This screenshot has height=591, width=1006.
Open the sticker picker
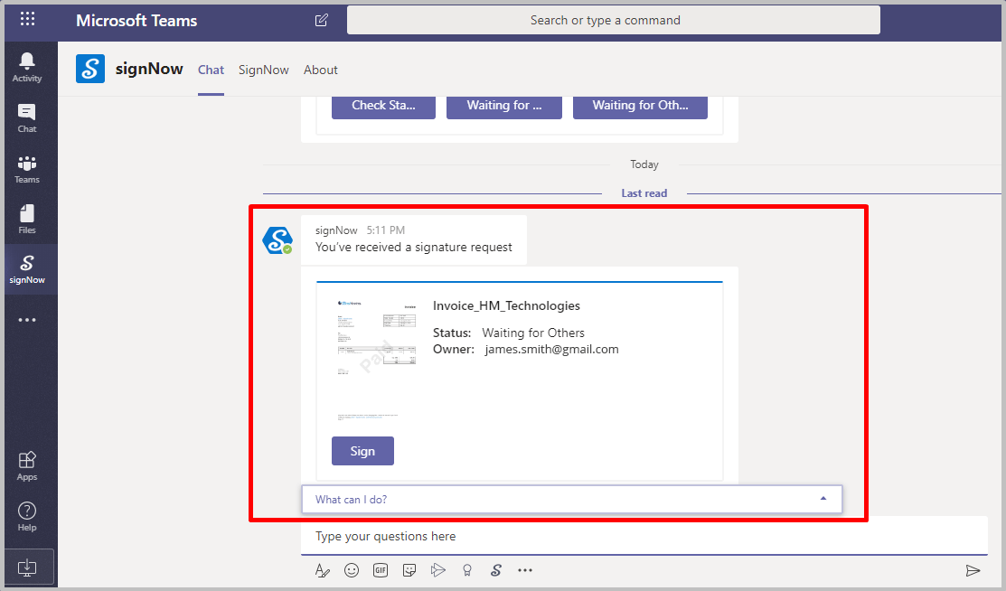click(x=409, y=570)
